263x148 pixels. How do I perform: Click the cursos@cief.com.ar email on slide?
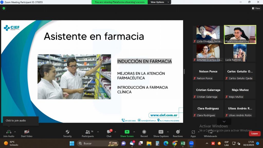coord(147,121)
